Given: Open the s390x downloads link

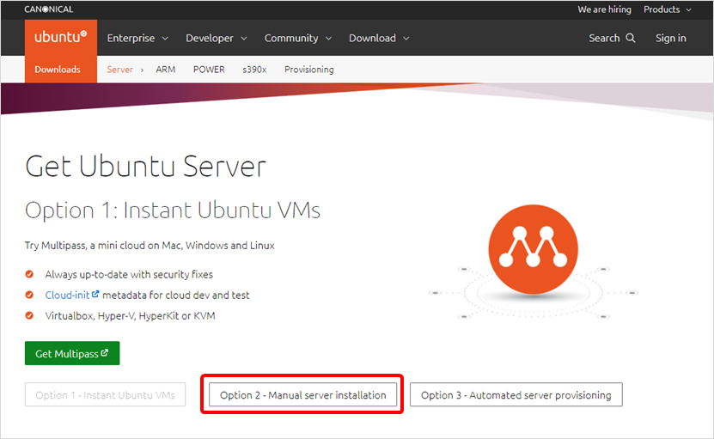Looking at the screenshot, I should 254,70.
